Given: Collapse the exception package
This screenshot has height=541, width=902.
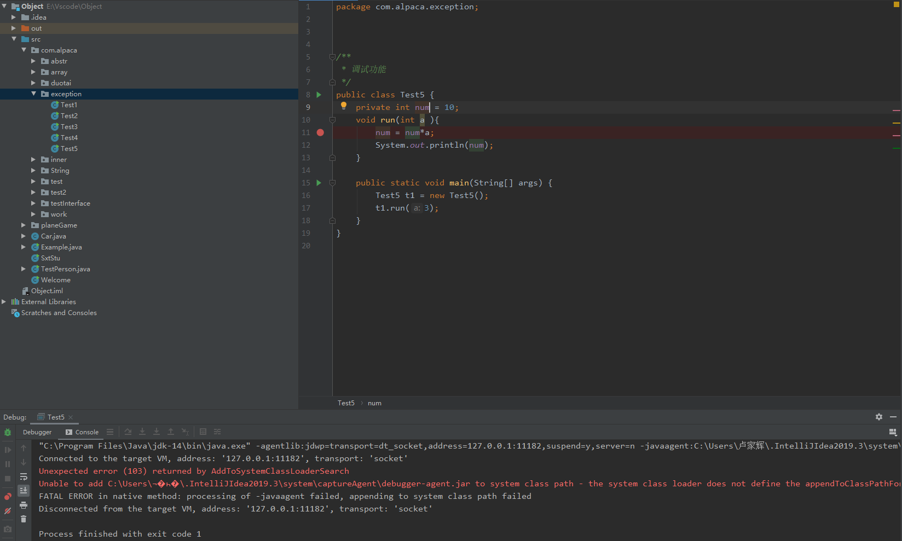Looking at the screenshot, I should click(33, 94).
